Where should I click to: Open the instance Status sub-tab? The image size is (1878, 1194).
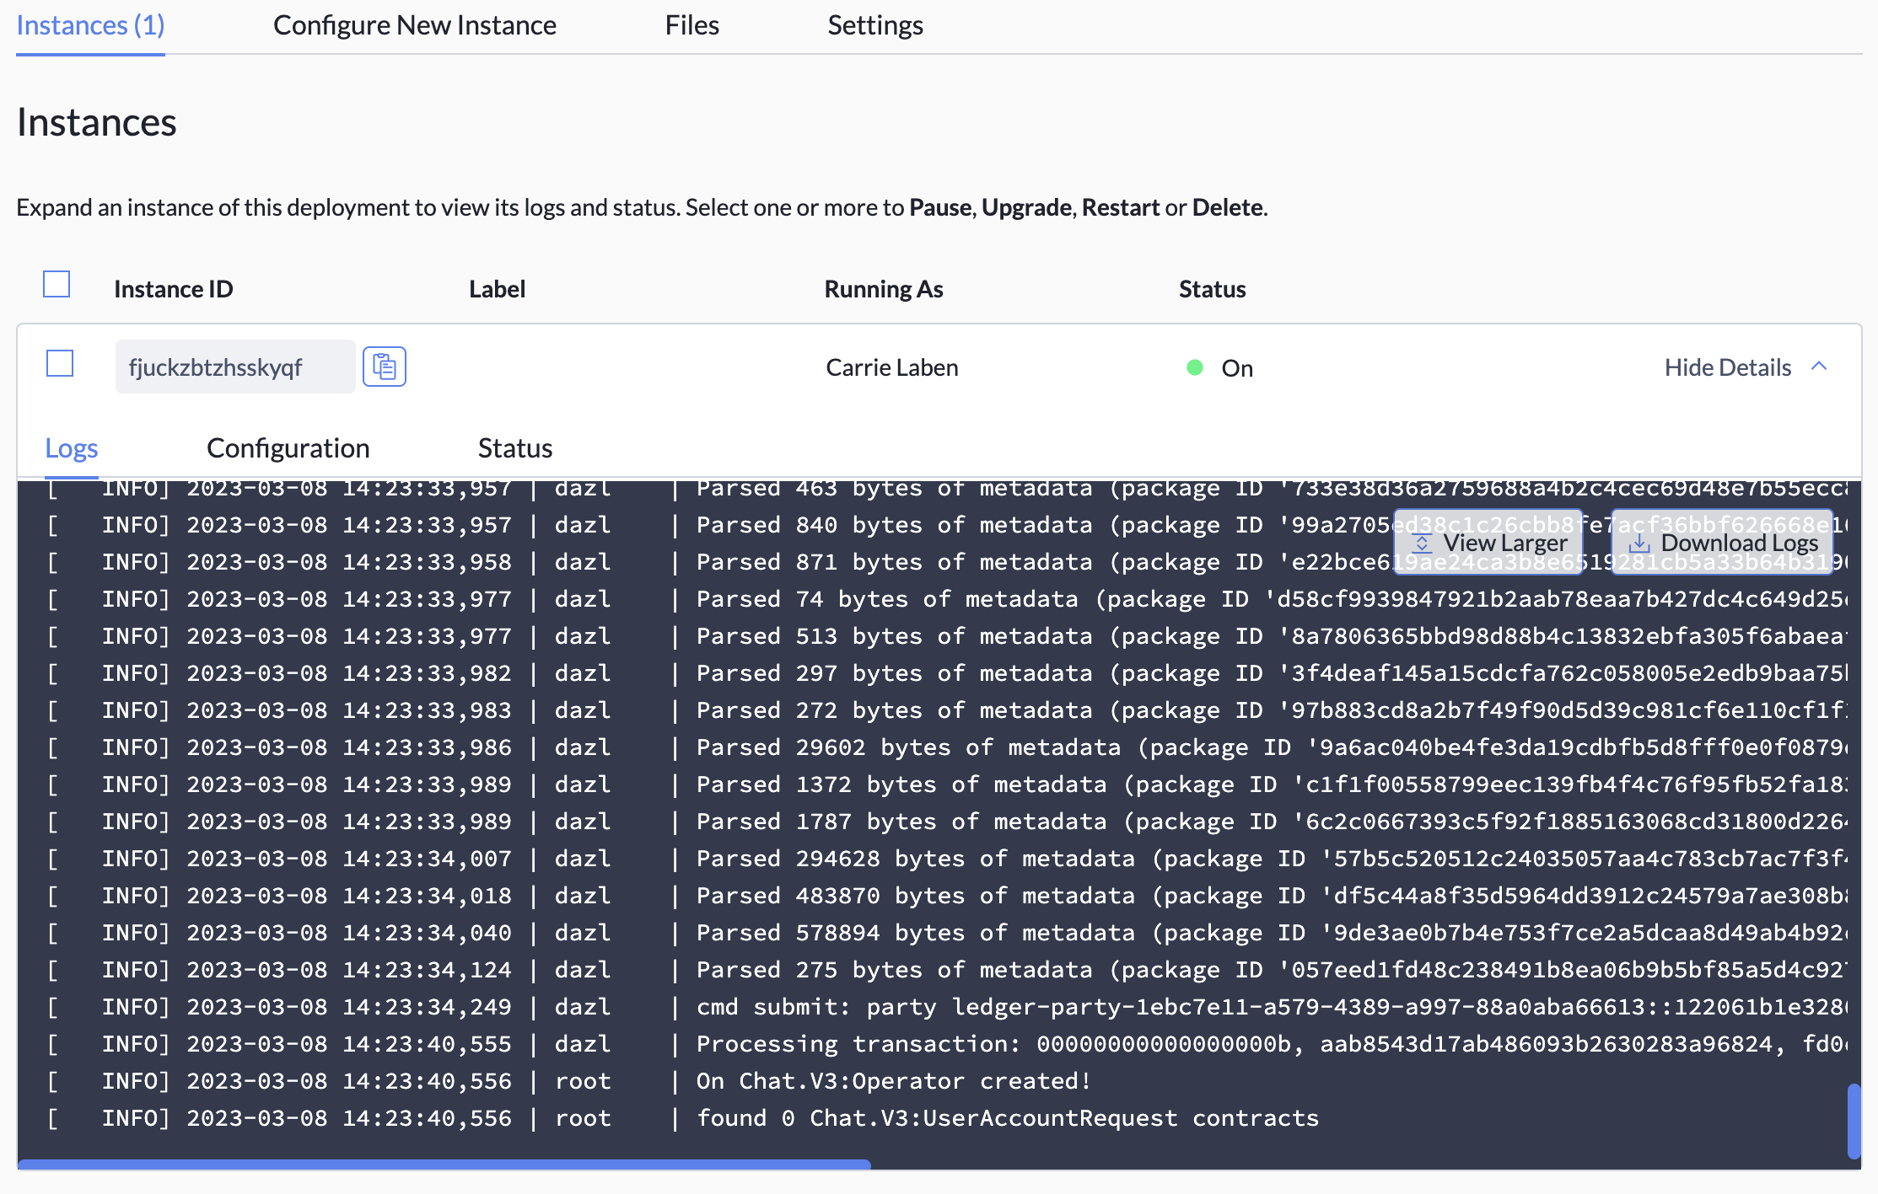pyautogui.click(x=514, y=447)
